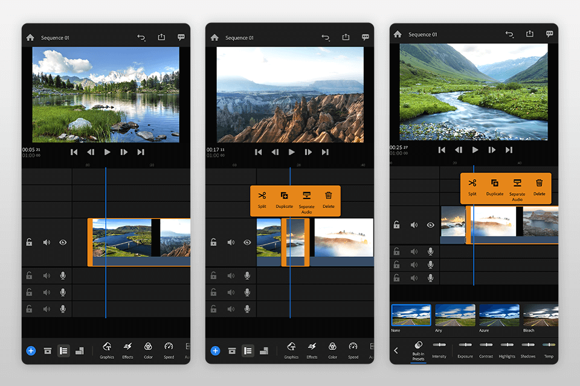The image size is (580, 386).
Task: Arm first audio track microphone on the left phone
Action: (63, 276)
